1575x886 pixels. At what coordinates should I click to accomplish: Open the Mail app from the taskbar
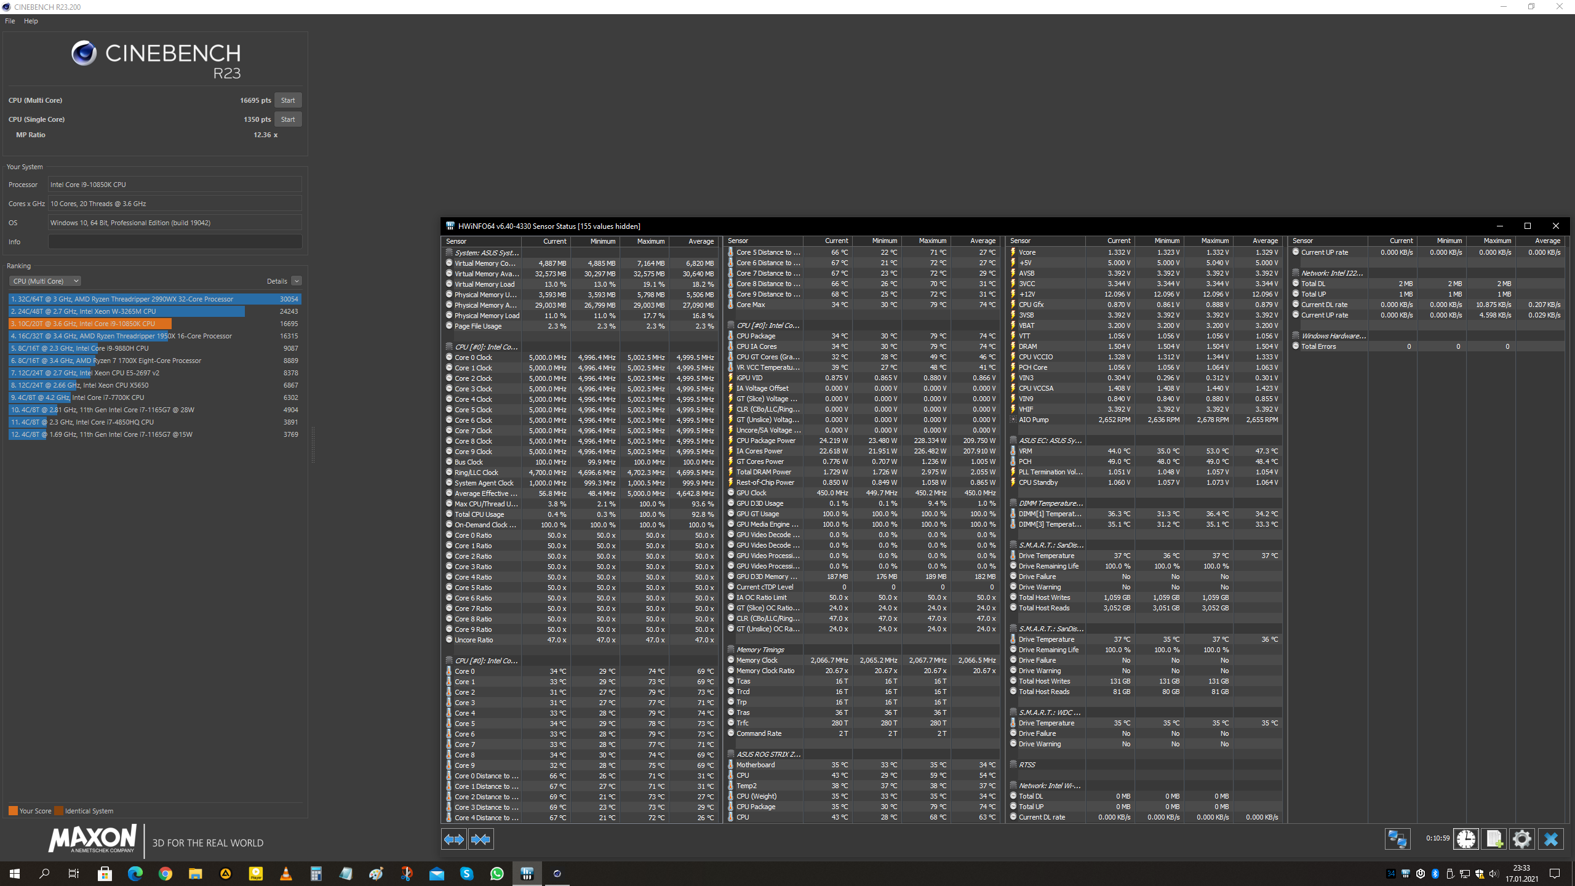point(437,874)
